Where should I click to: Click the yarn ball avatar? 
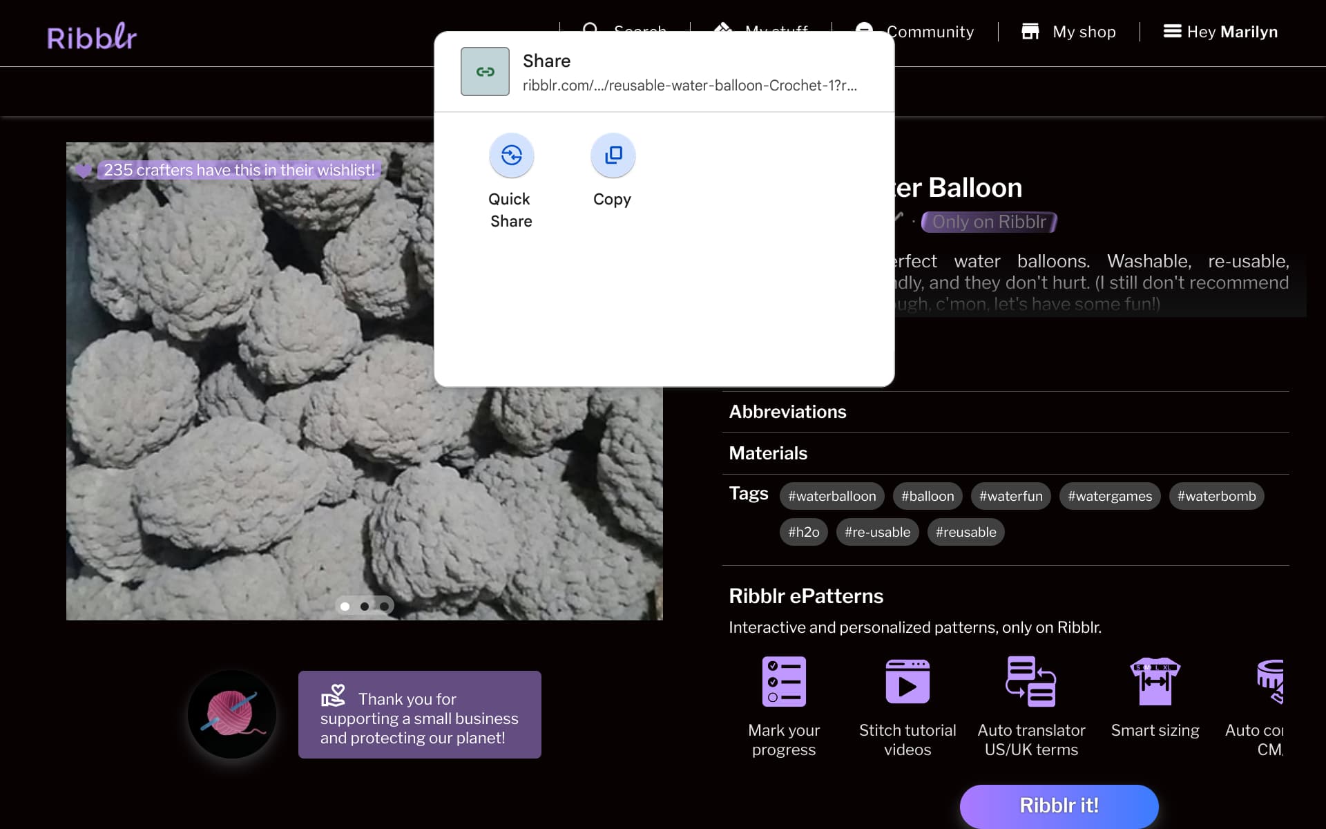tap(232, 714)
